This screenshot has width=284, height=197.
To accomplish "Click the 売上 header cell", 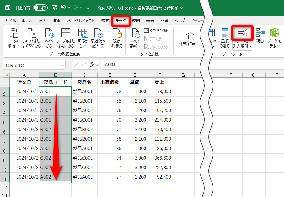I will point(159,82).
